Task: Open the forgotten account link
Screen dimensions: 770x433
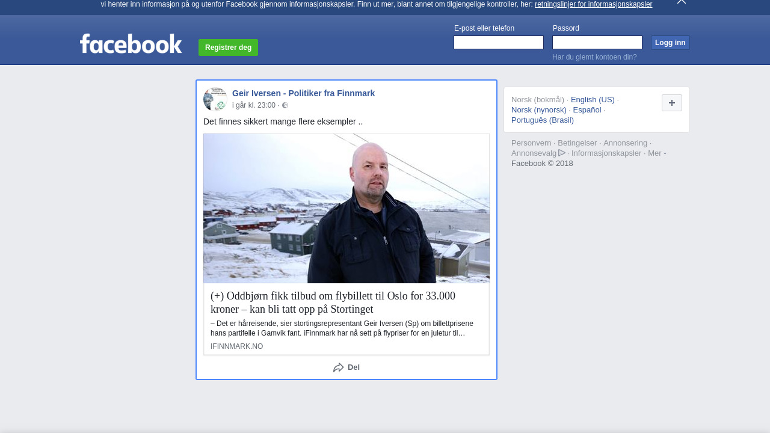Action: tap(594, 57)
